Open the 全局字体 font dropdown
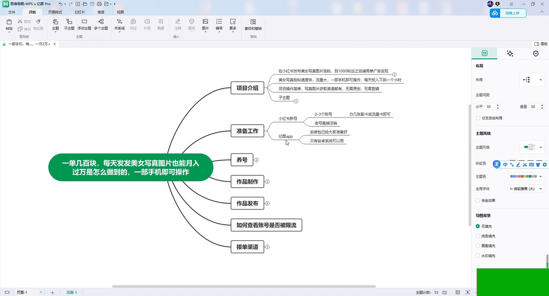 tap(526, 189)
